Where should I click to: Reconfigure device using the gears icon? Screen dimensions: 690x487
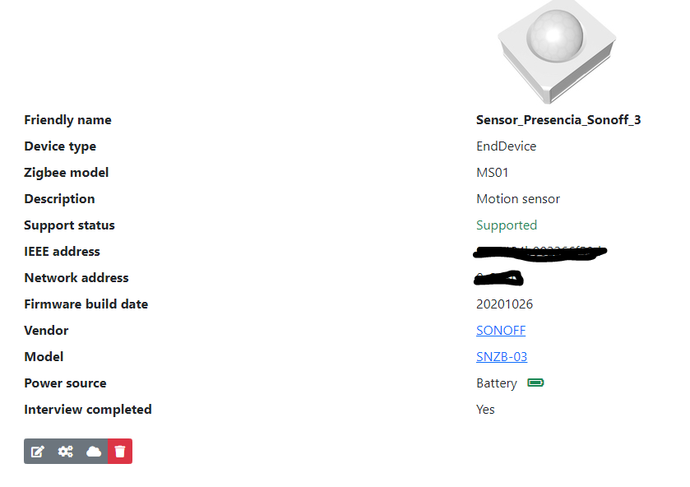(x=66, y=451)
